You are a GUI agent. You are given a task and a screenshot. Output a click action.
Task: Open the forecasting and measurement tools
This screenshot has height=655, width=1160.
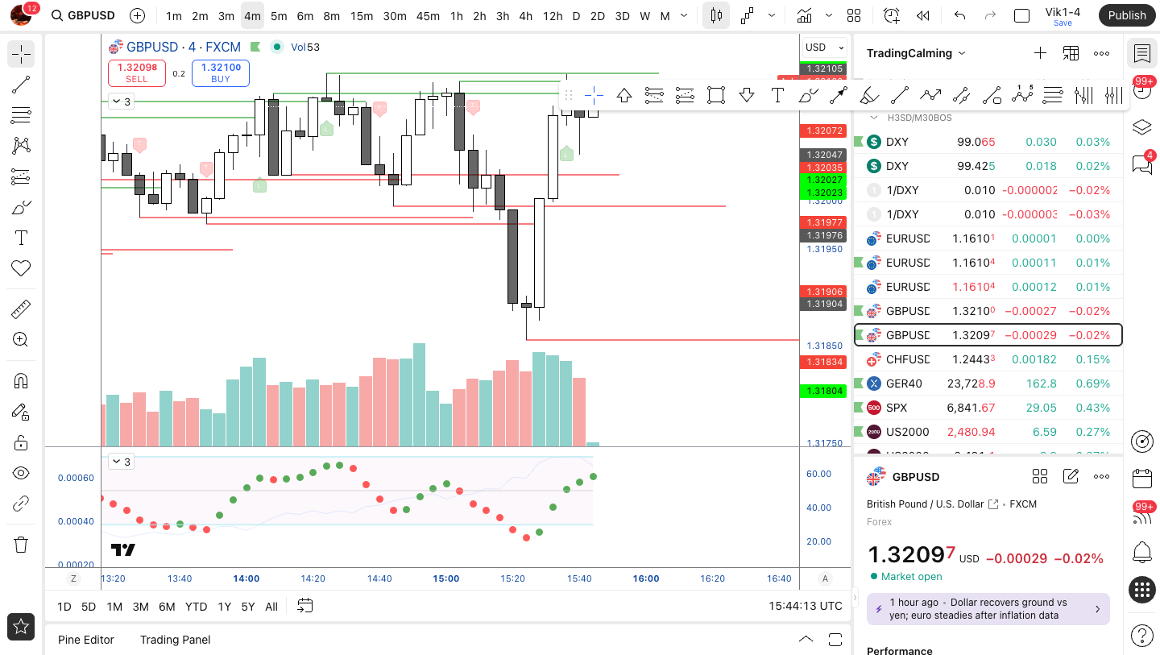(x=21, y=176)
